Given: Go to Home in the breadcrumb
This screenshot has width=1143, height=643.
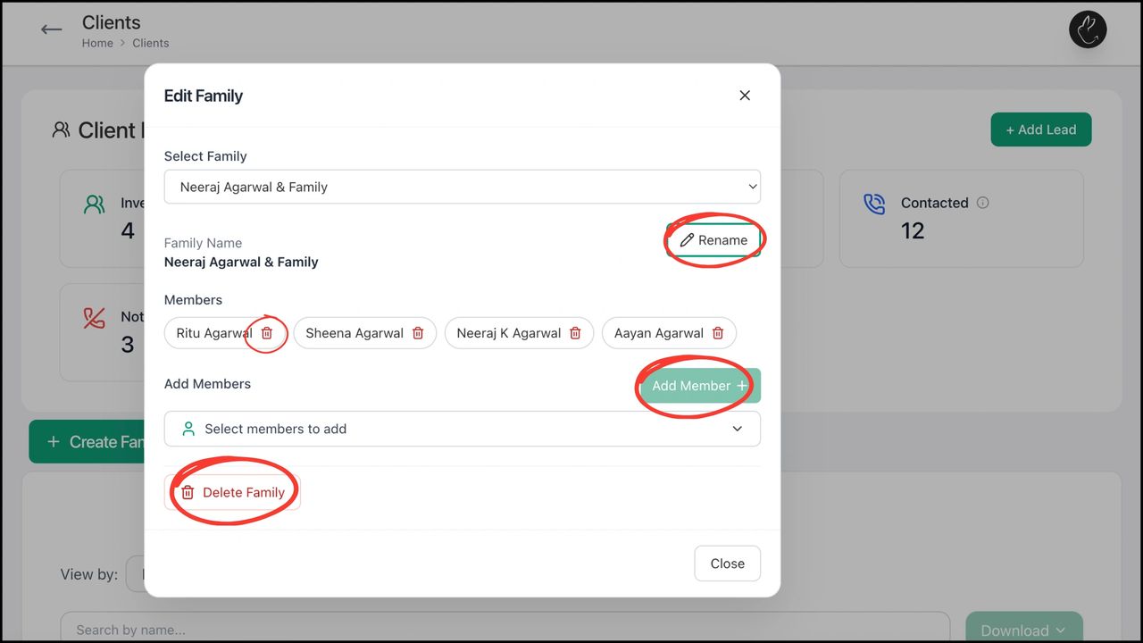Looking at the screenshot, I should pyautogui.click(x=97, y=43).
